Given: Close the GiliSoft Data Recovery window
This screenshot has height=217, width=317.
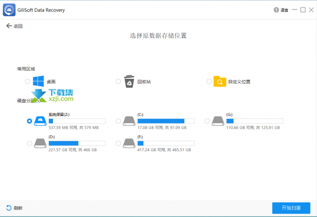Looking at the screenshot, I should pos(311,10).
